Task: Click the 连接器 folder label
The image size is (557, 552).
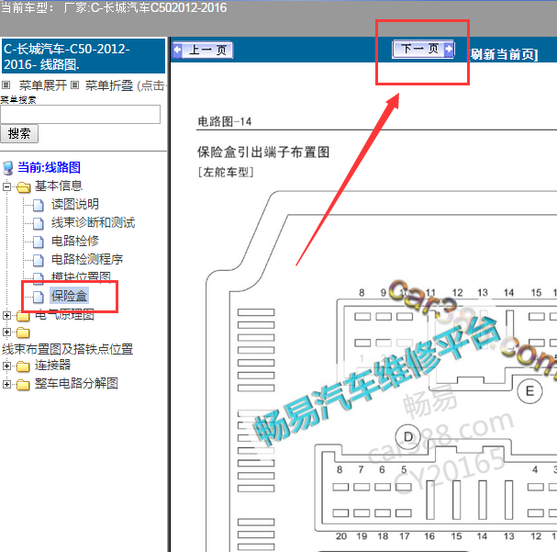Action: tap(52, 365)
